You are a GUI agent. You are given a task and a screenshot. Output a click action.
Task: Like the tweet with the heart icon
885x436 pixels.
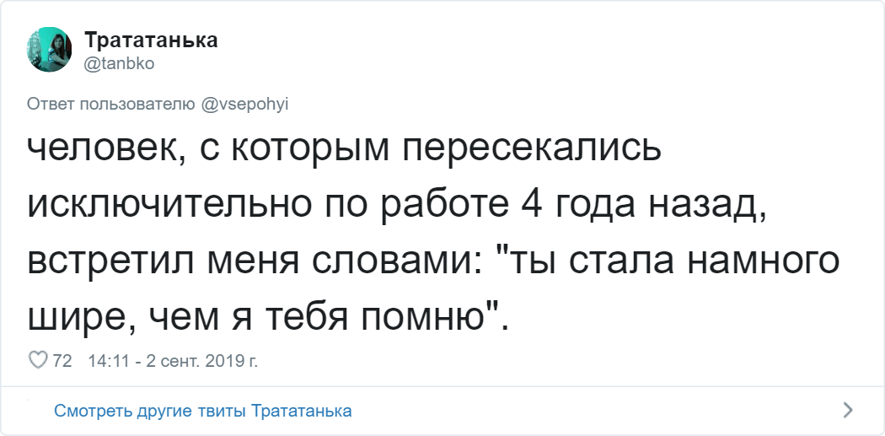(x=38, y=361)
